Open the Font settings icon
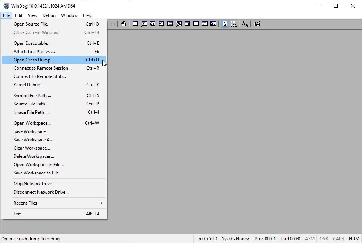The width and height of the screenshot is (362, 243). (245, 24)
